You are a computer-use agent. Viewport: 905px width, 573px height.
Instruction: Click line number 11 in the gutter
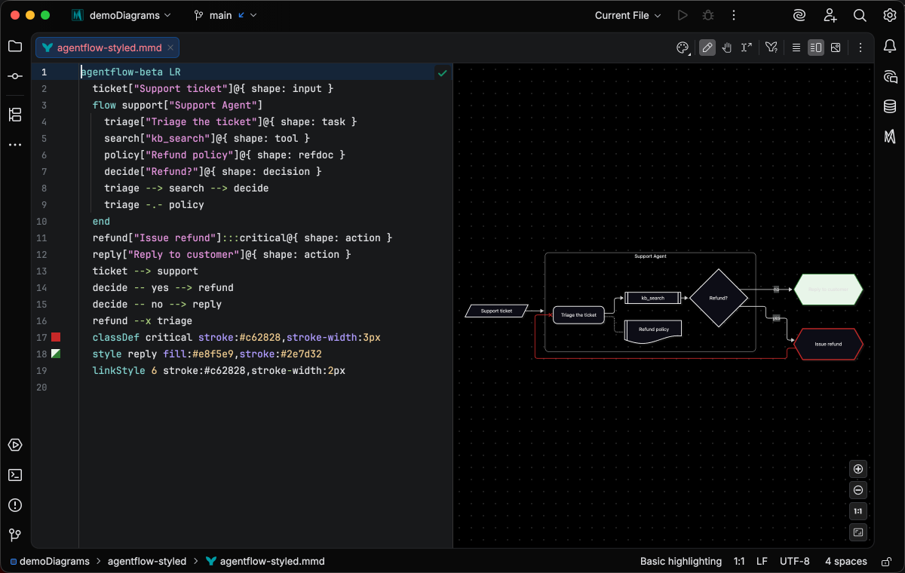pyautogui.click(x=41, y=237)
